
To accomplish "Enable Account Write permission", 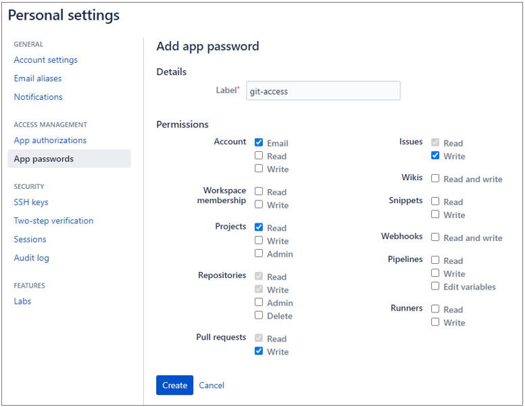I will 259,168.
